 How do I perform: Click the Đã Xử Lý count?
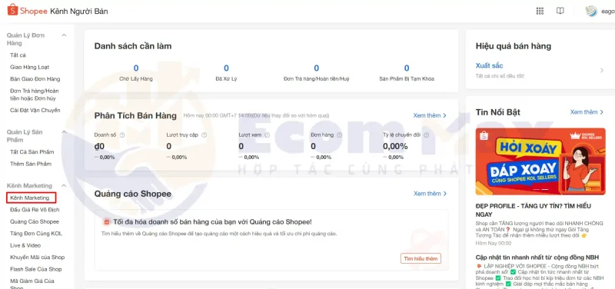pyautogui.click(x=226, y=68)
